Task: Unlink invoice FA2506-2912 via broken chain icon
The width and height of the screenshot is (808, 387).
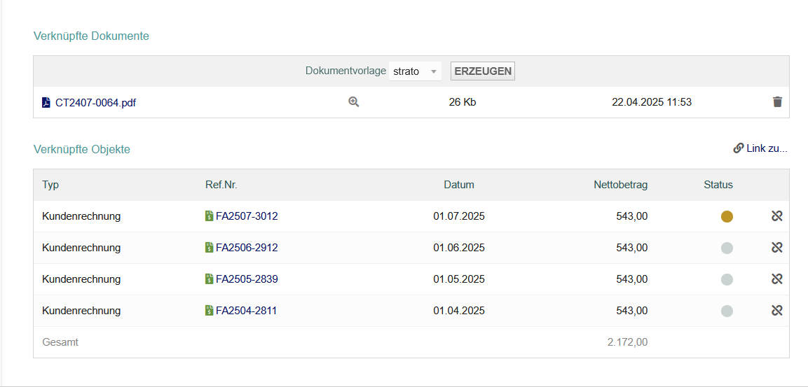Action: [777, 248]
